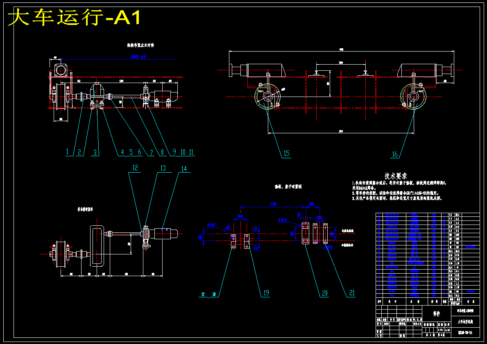Viewport: 487px width, 344px height.
Task: Pick part balloon number 4
Action: click(122, 152)
